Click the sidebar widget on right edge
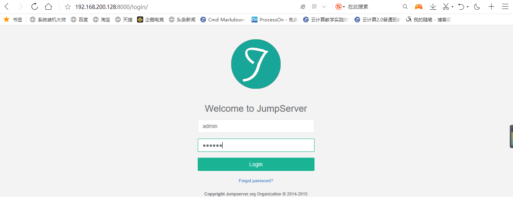Screen dimensions: 513x197 coord(511,137)
